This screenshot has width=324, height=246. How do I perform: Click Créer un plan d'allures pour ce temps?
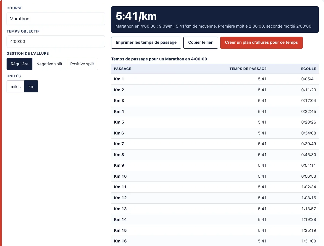pos(261,43)
